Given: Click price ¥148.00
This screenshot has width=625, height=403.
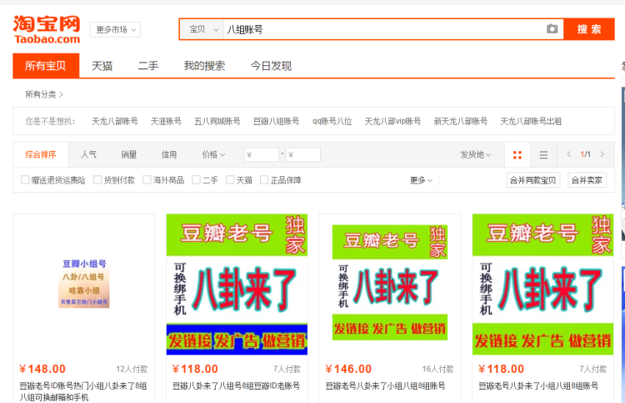Looking at the screenshot, I should click(42, 369).
